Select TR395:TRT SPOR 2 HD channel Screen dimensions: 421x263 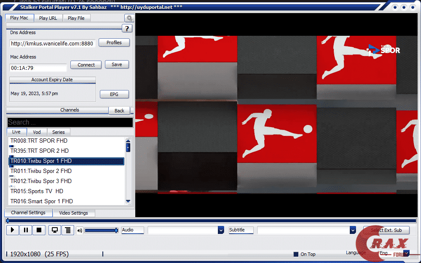[x=67, y=151]
